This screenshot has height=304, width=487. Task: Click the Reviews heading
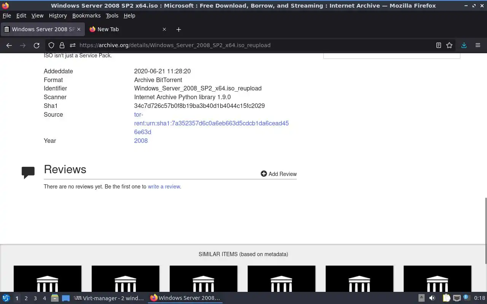(65, 169)
